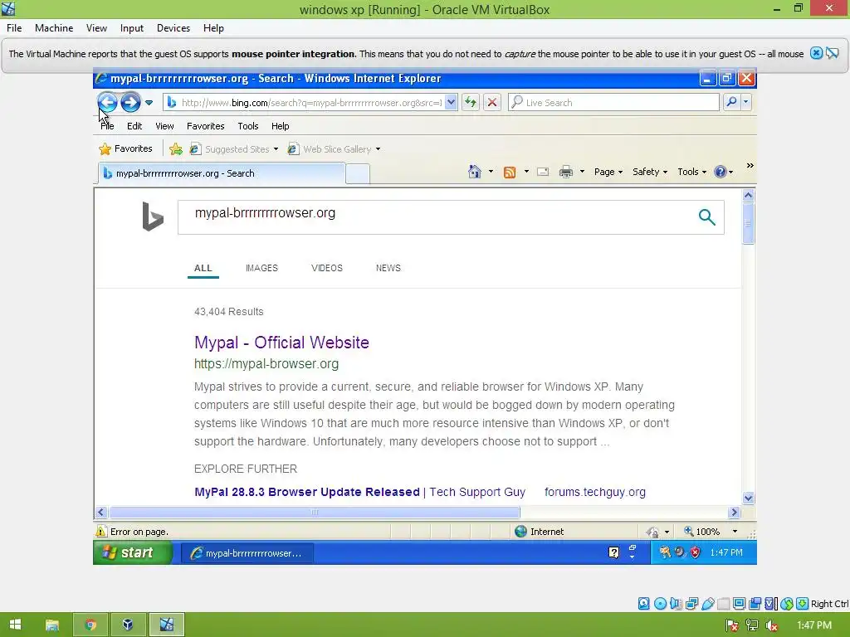Click the Error on page warning icon
Image resolution: width=850 pixels, height=637 pixels.
pos(101,532)
